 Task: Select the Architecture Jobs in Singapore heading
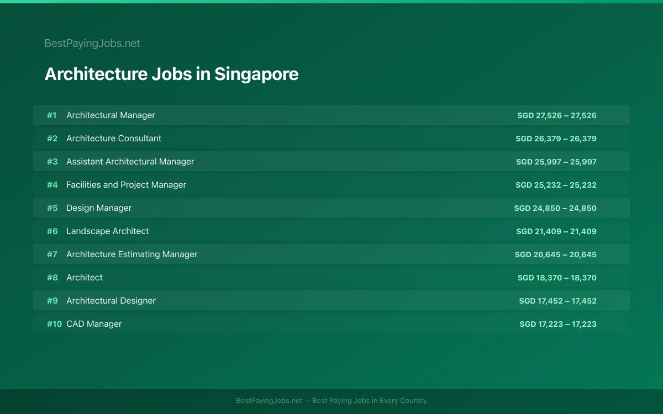tap(171, 74)
